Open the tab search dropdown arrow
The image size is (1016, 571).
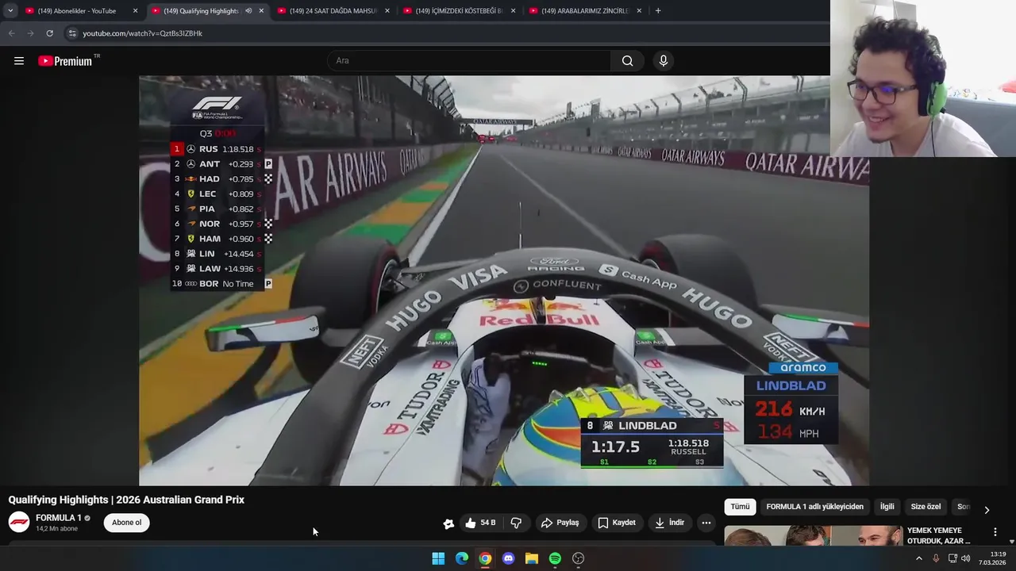10,11
